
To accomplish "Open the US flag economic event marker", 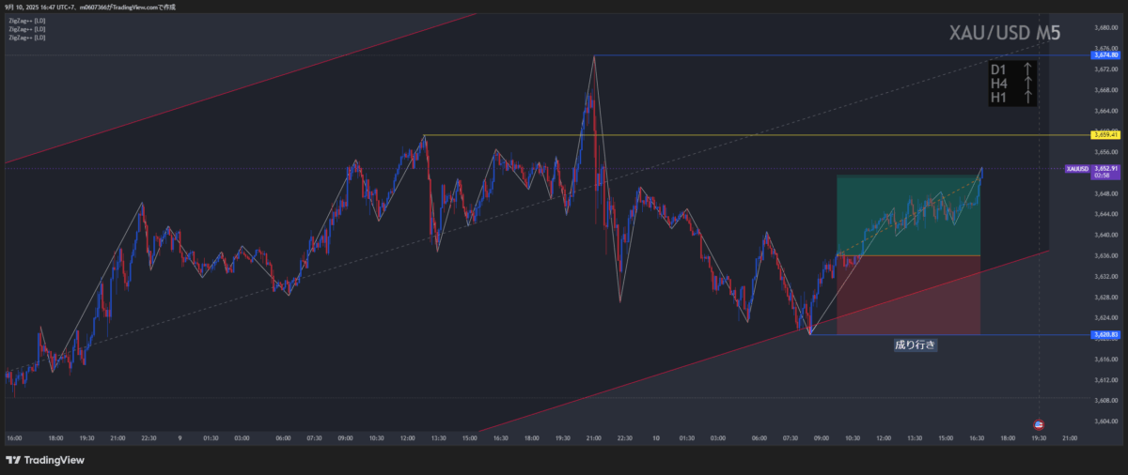I will 1039,424.
